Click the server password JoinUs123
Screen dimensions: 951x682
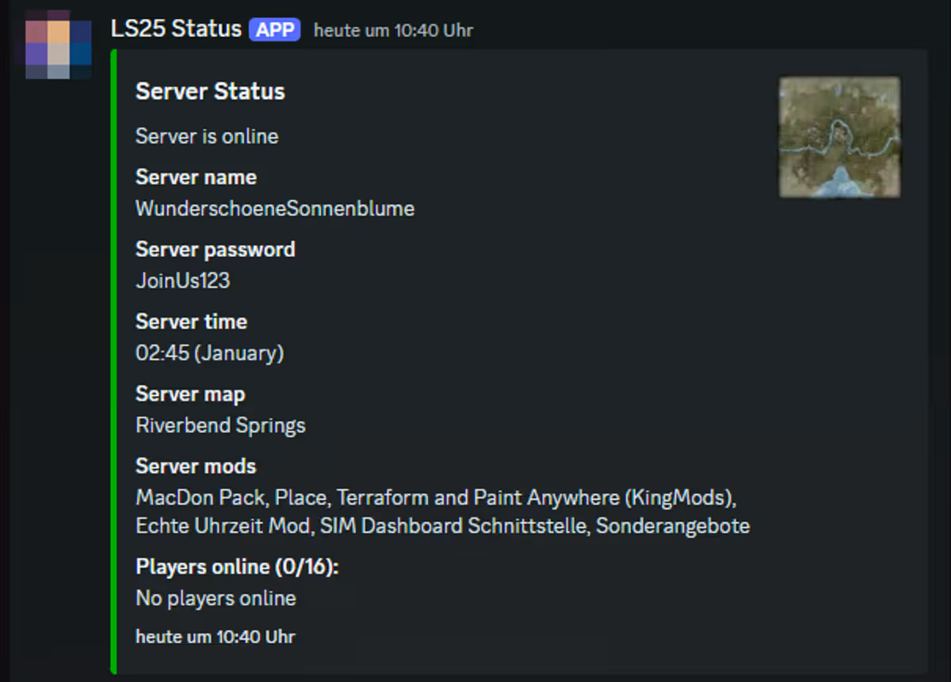[182, 280]
